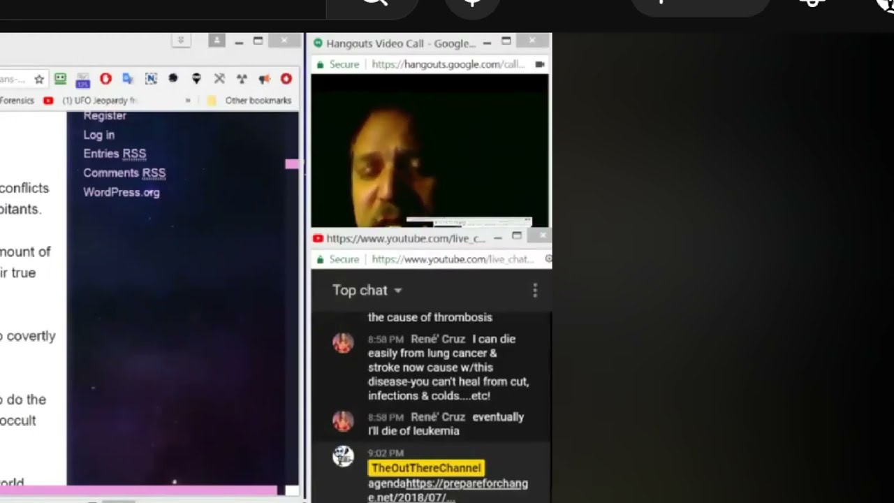Click the pink horizontal scrollbar at page bottom

pyautogui.click(x=138, y=490)
